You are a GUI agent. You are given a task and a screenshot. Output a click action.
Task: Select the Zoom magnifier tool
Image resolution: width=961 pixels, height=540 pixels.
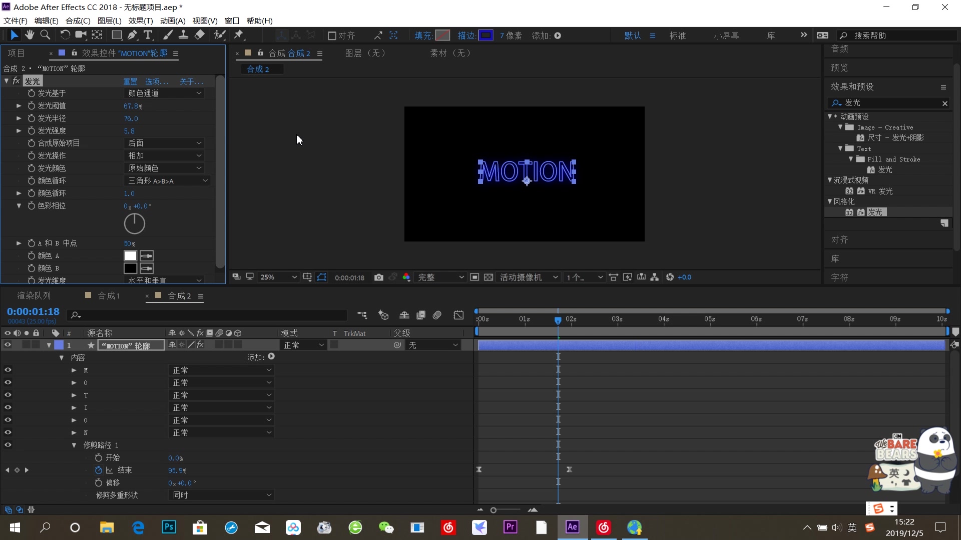pyautogui.click(x=45, y=35)
